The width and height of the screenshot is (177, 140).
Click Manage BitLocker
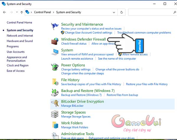72,106
